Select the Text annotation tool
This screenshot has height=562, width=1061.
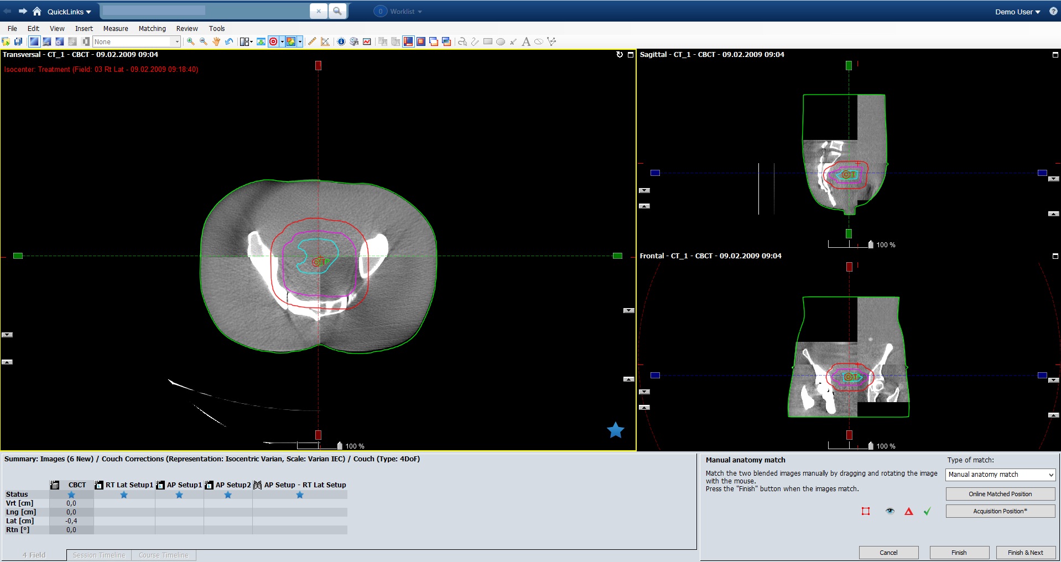click(x=526, y=41)
